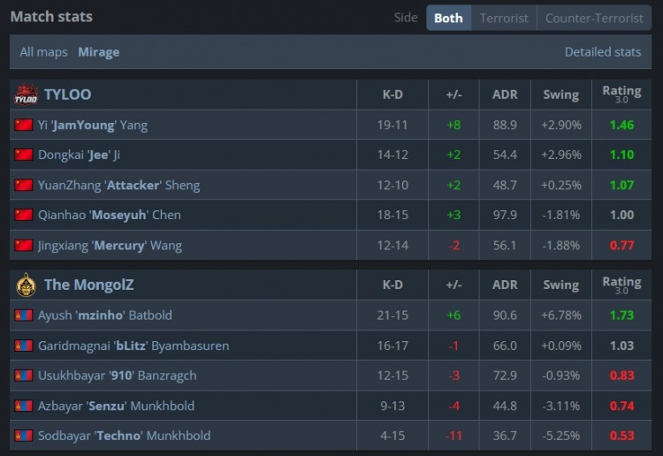
Task: Open Azbayar 'Senzu' Munkhbold player page
Action: (116, 406)
